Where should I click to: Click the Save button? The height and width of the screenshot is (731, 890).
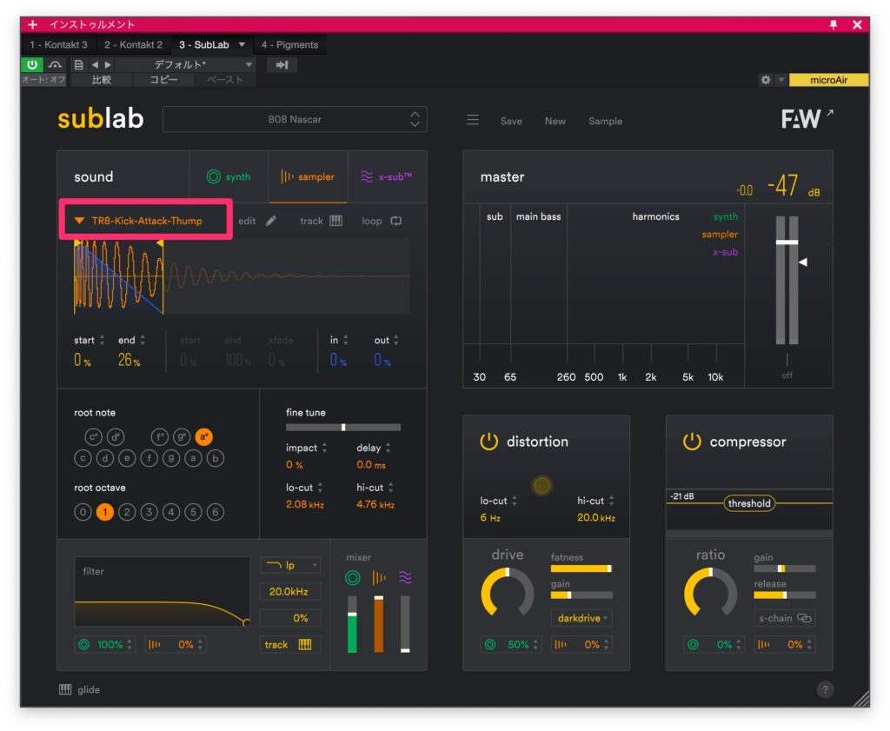(511, 121)
